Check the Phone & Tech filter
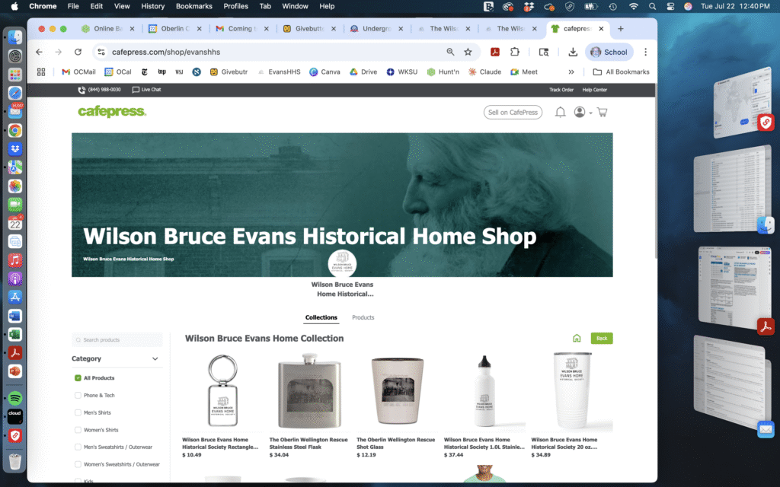 coord(78,396)
